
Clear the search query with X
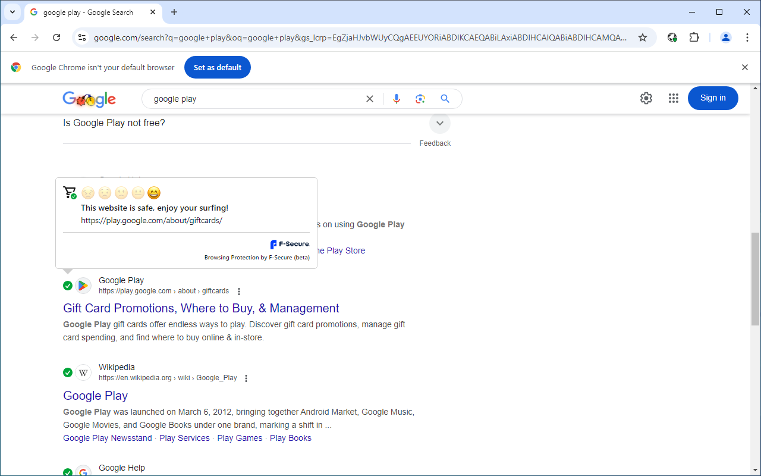point(370,99)
